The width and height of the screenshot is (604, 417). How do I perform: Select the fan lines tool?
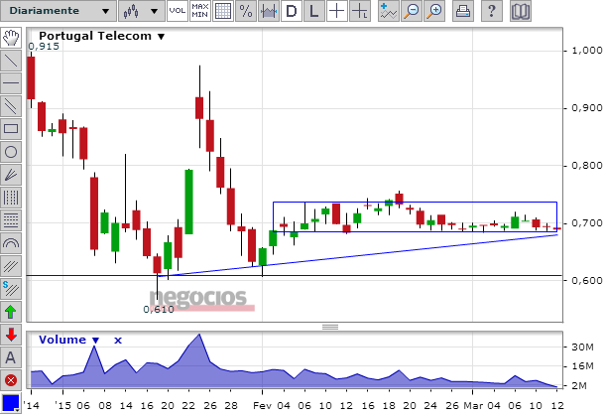[11, 175]
